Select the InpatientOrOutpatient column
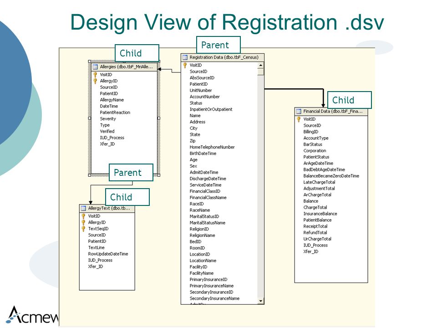This screenshot has width=437, height=328. [x=211, y=109]
